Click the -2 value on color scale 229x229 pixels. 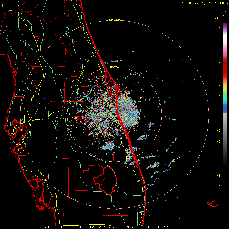(x=219, y=130)
